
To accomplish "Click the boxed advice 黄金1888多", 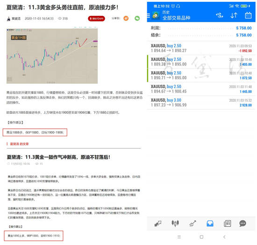I will pos(35,133).
